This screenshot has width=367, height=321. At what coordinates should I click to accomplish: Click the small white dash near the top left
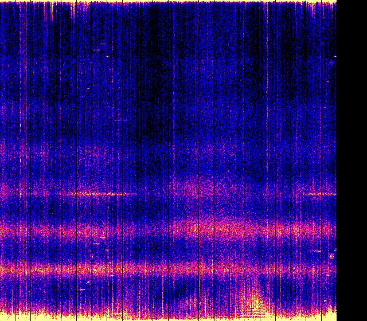96,50
